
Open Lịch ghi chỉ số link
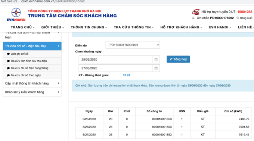click(x=19, y=54)
